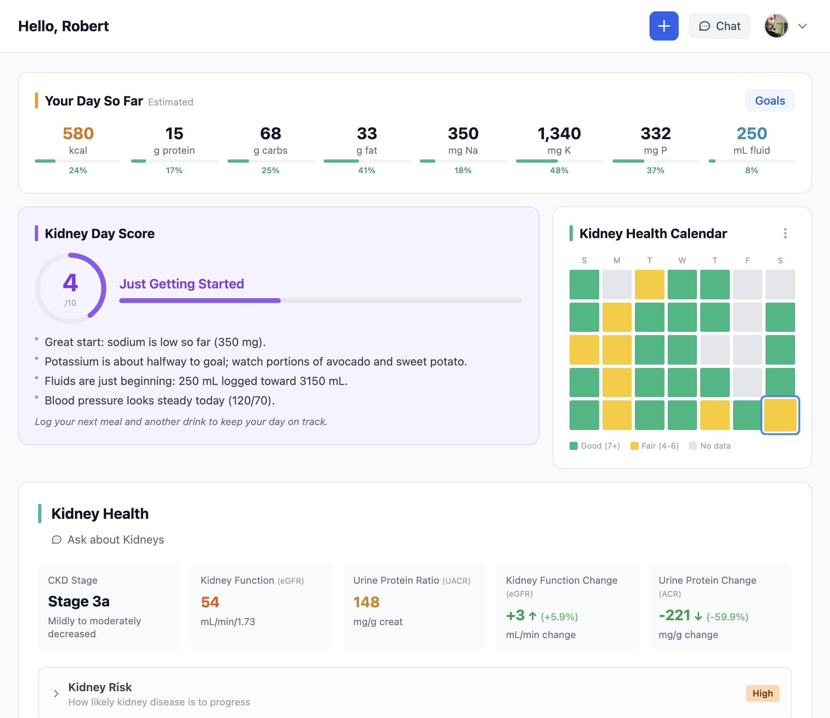The height and width of the screenshot is (718, 830).
Task: Click the urine protein change down arrow
Action: pyautogui.click(x=698, y=616)
